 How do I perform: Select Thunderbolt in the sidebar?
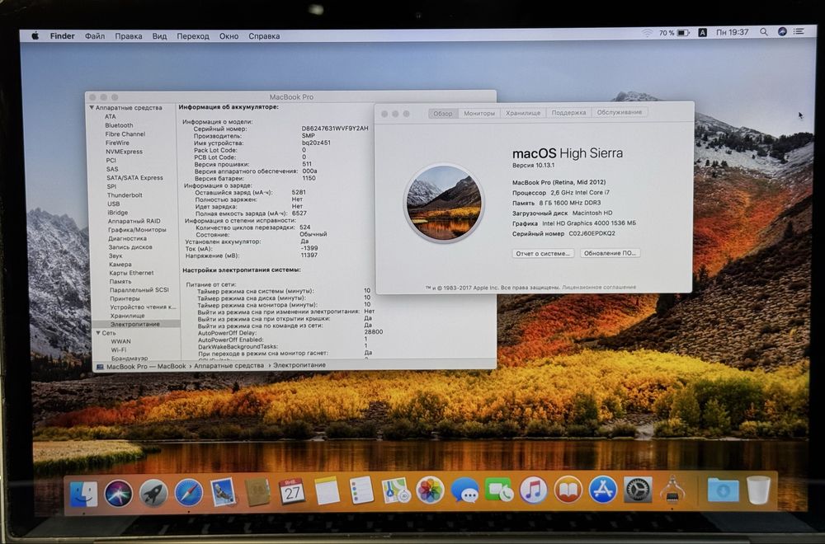(x=125, y=195)
